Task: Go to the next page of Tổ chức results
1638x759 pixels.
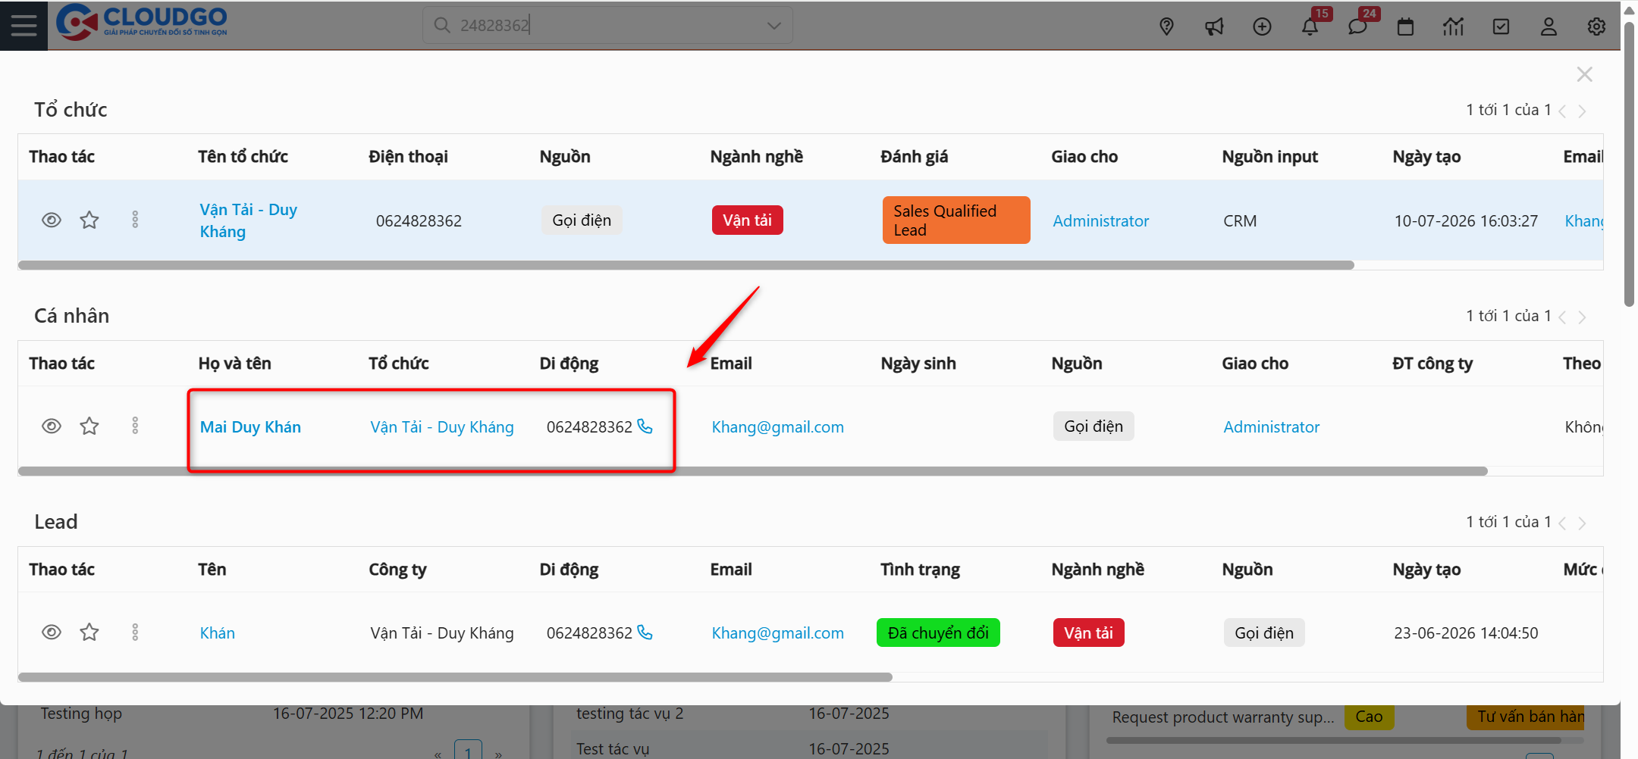Action: [1583, 111]
